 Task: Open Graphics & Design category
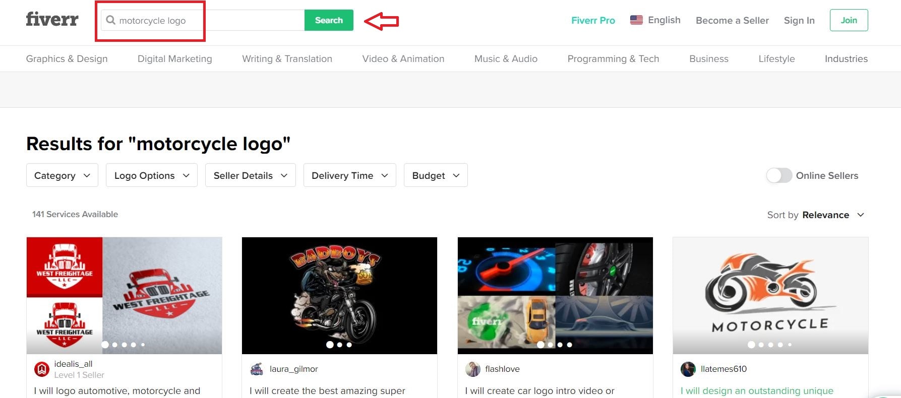(67, 59)
